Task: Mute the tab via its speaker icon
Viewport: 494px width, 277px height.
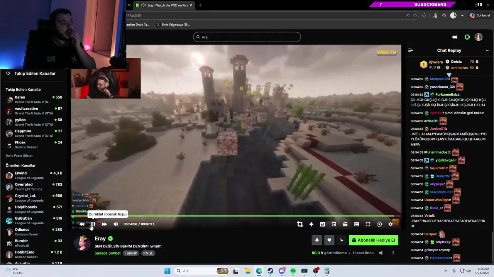Action: (x=143, y=5)
